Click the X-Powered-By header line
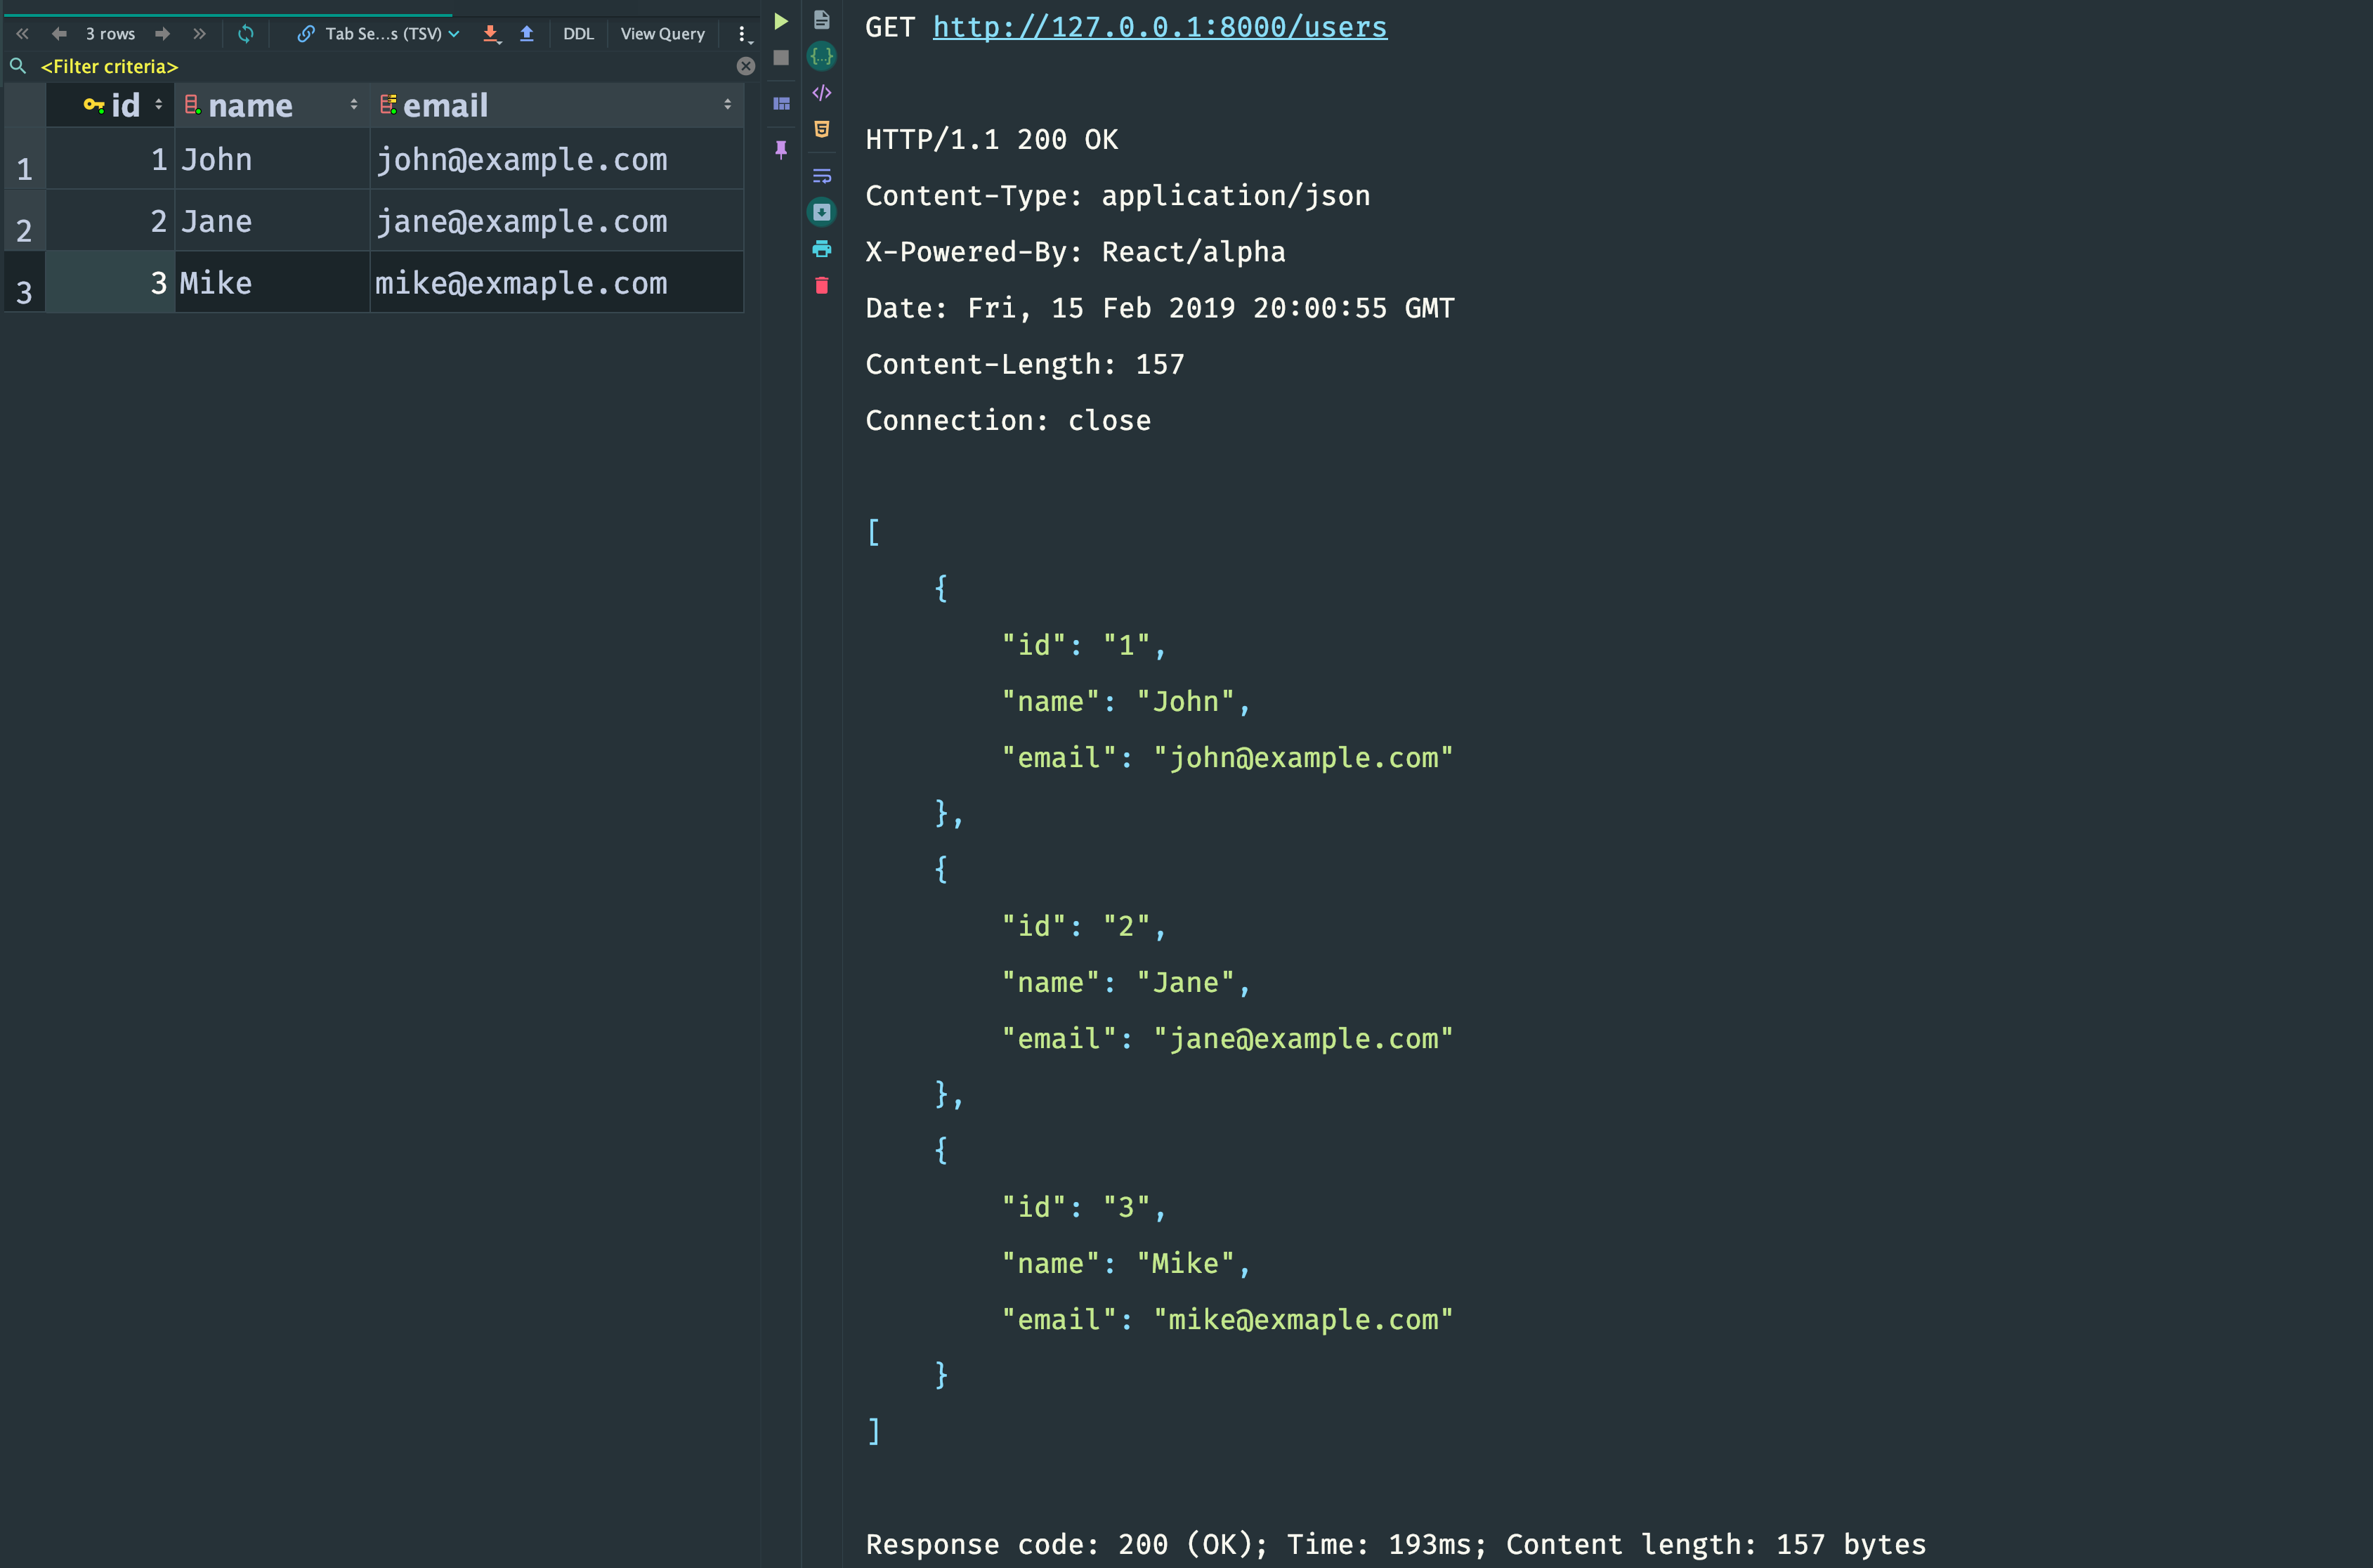This screenshot has width=2373, height=1568. (1076, 252)
